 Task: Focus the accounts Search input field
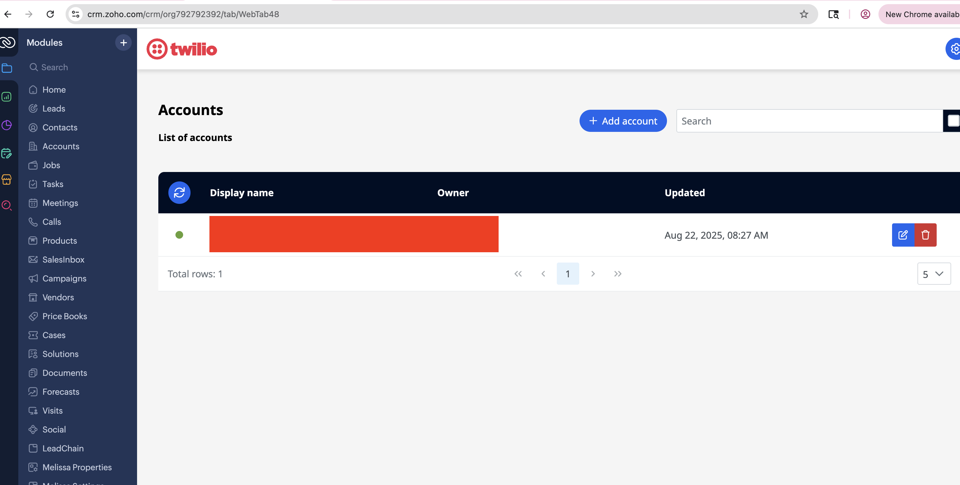[809, 121]
